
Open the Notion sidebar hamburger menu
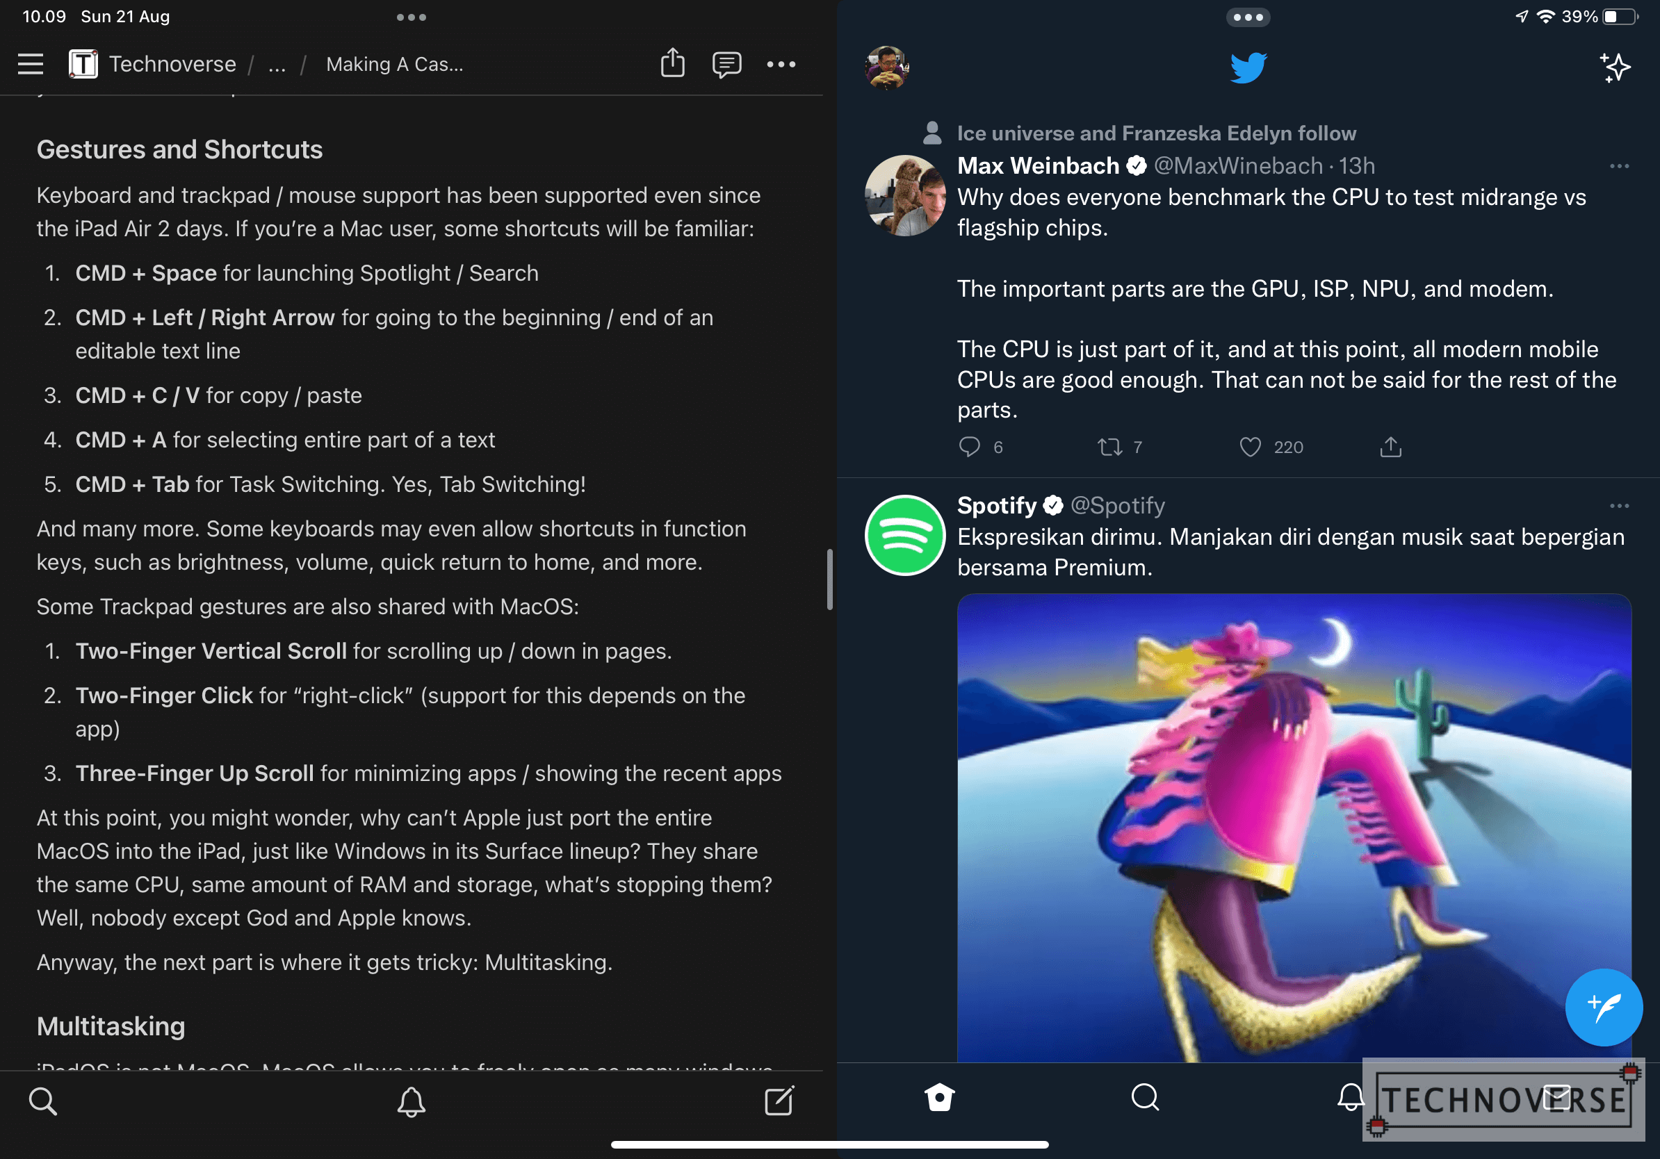[31, 65]
